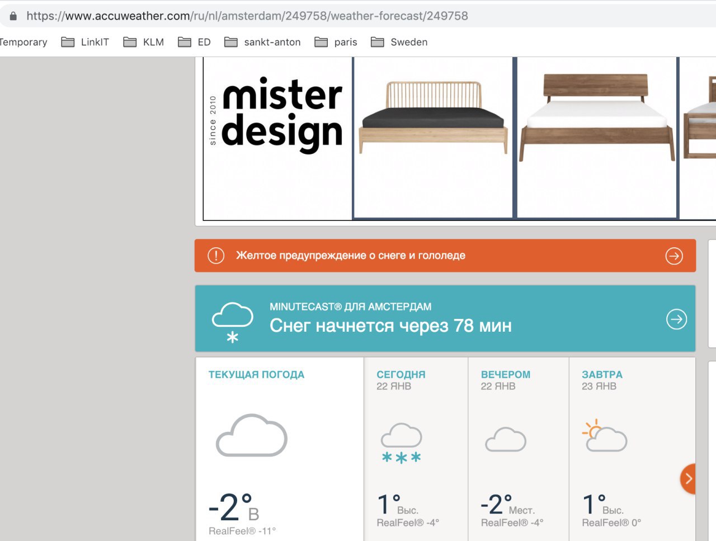716x541 pixels.
Task: Open the paris bookmark folder
Action: (336, 42)
